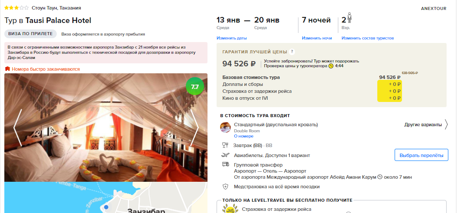This screenshot has height=213, width=457.
Task: Click the bus icon for Групповой трансфер
Action: click(225, 164)
